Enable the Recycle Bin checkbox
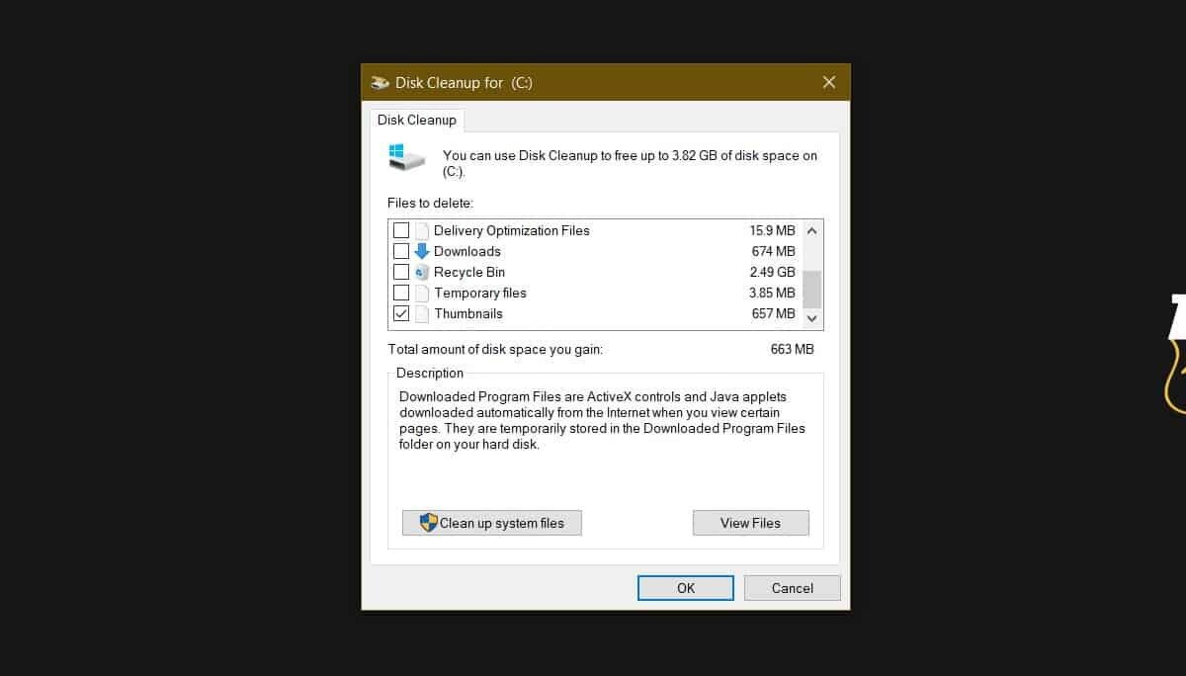This screenshot has height=676, width=1186. [x=401, y=272]
